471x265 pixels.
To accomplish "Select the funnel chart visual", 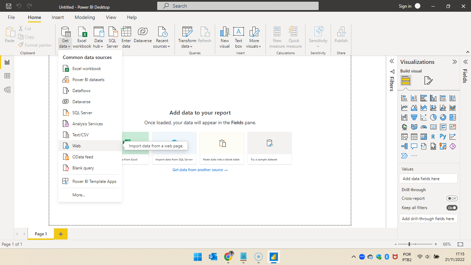I will [x=414, y=117].
